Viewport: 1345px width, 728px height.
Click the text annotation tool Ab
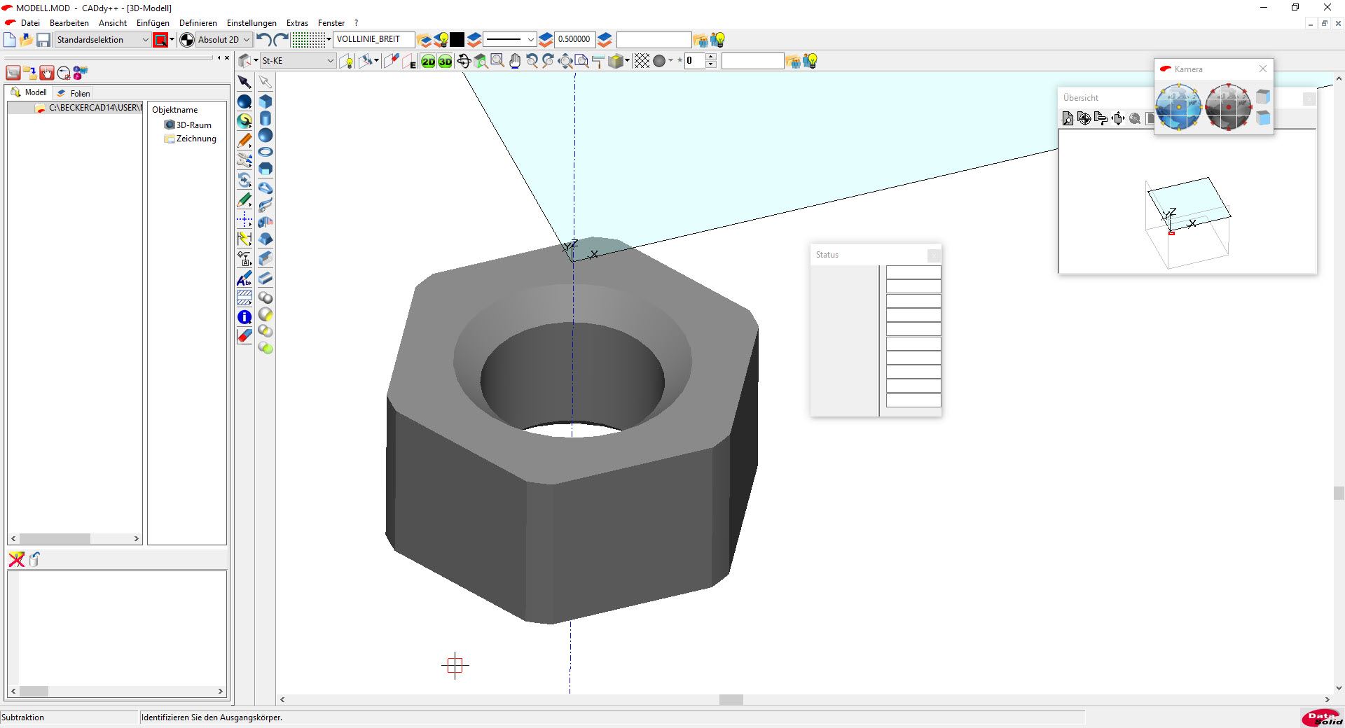244,279
